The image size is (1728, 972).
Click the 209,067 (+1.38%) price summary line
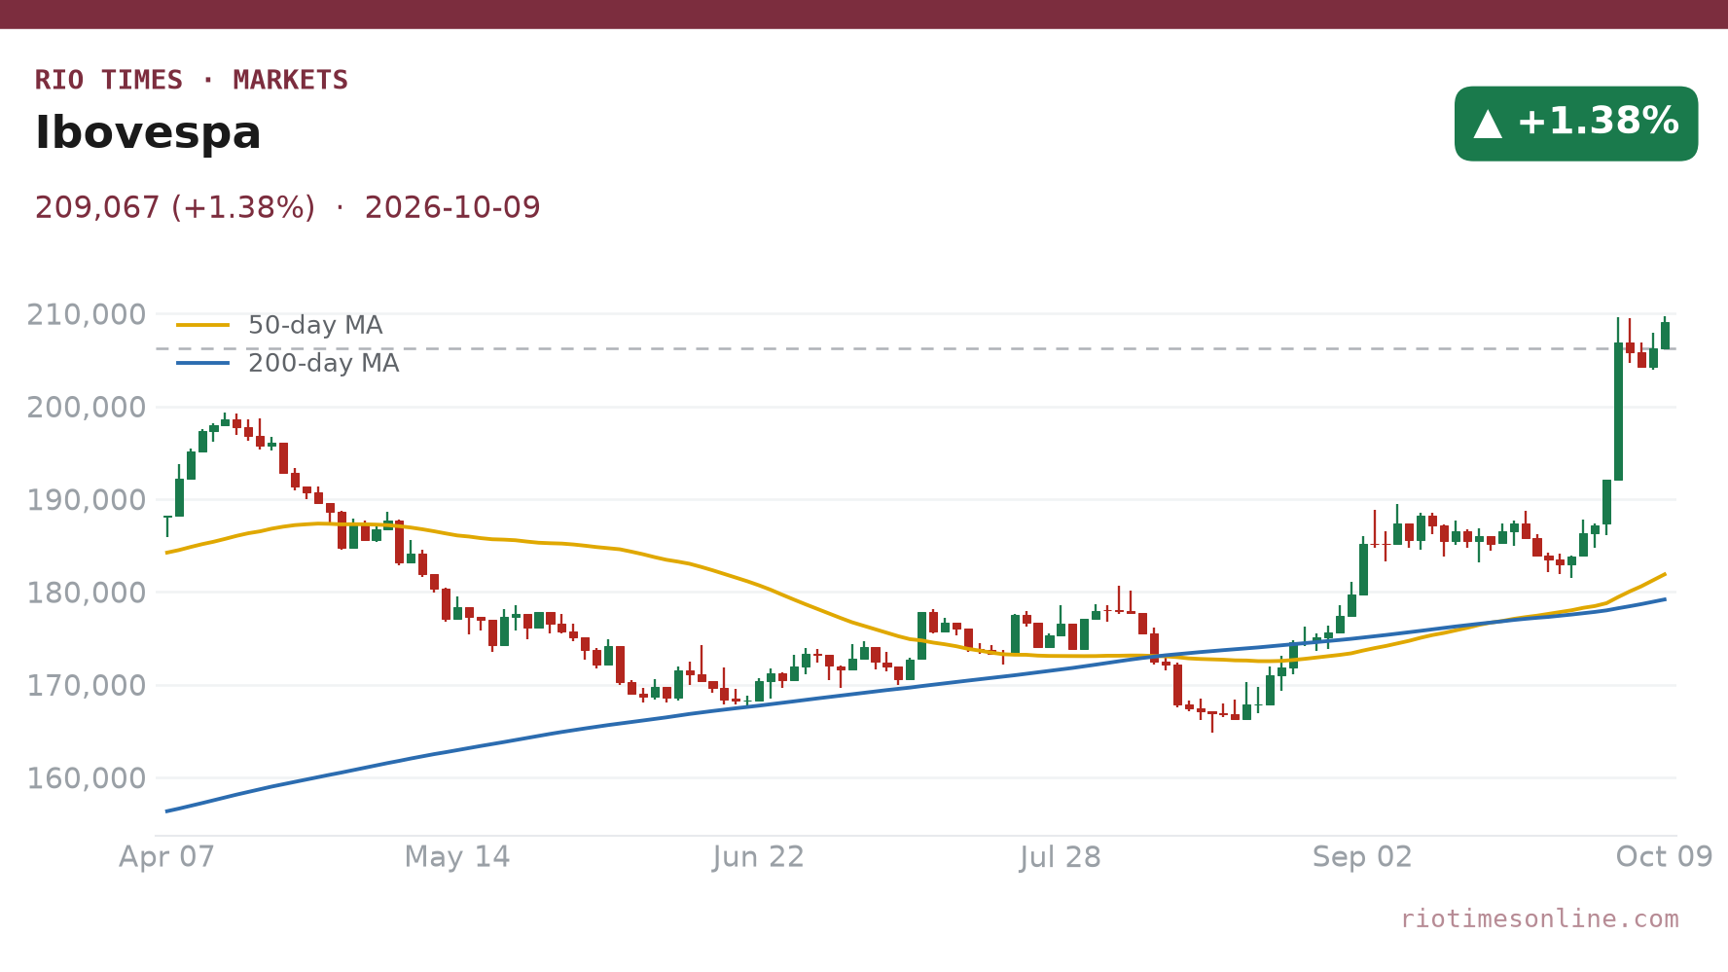coord(288,207)
